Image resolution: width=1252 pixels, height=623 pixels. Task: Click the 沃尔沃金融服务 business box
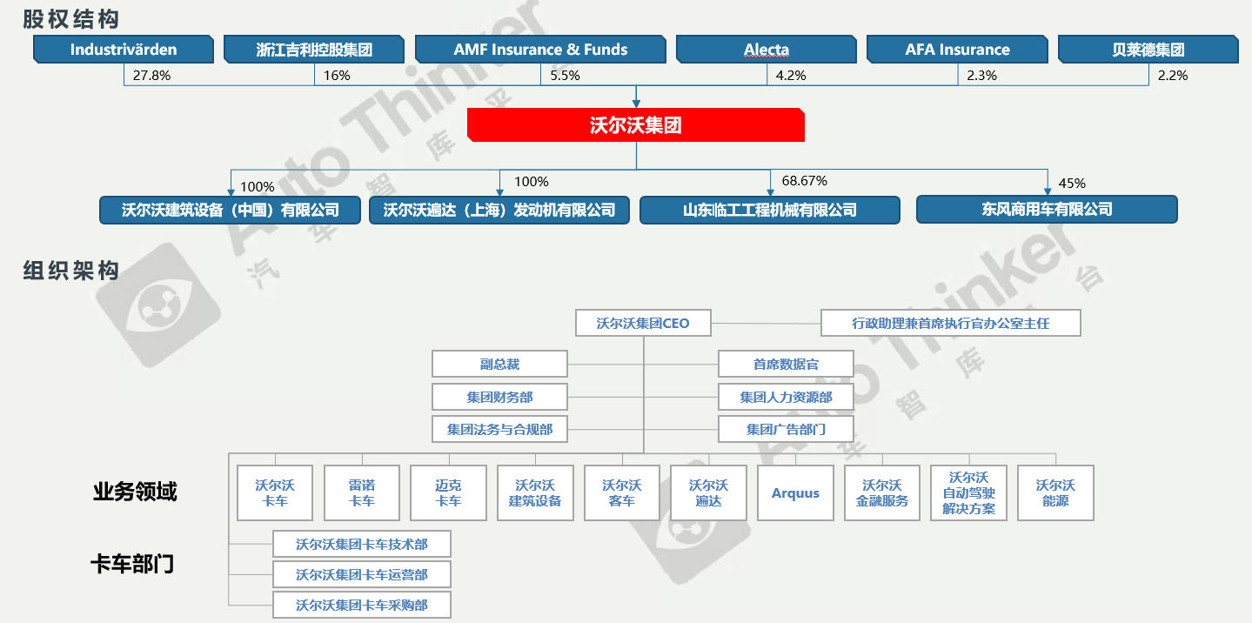click(882, 493)
